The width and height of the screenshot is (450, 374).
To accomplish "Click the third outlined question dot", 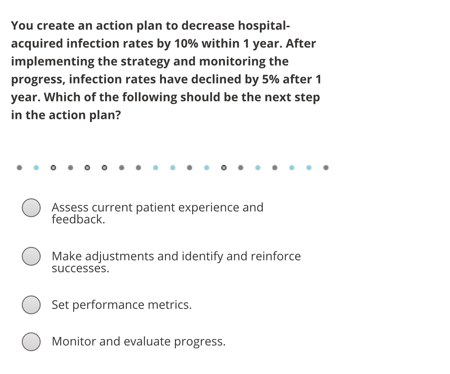I will (53, 168).
